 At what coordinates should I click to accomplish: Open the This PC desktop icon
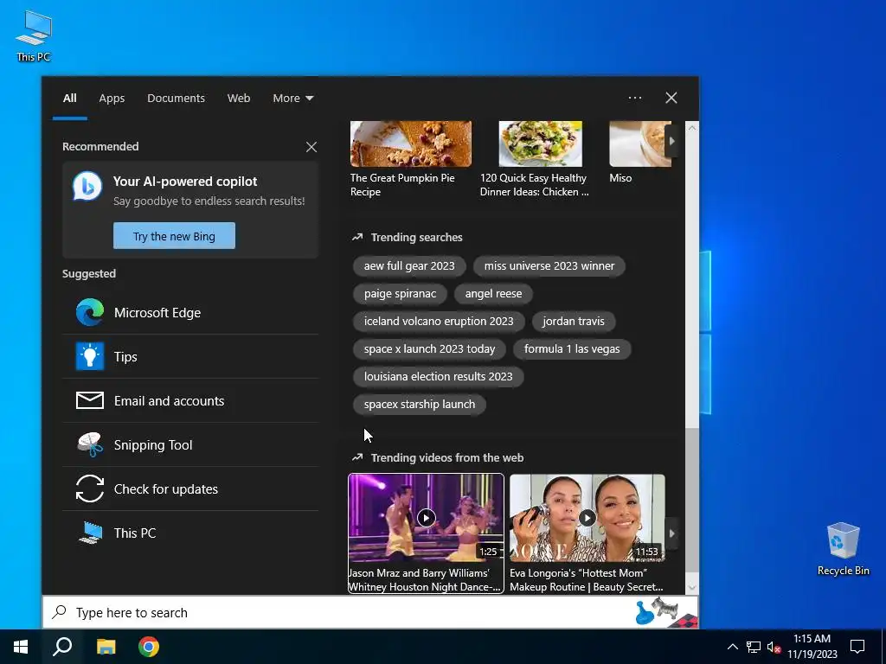34,36
